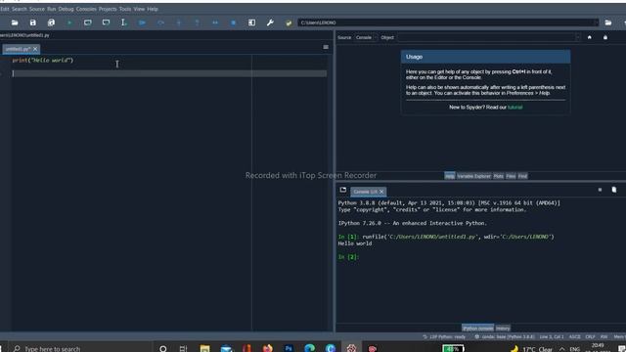Expand the Object field dropdown arrow
The width and height of the screenshot is (626, 352).
coord(577,37)
